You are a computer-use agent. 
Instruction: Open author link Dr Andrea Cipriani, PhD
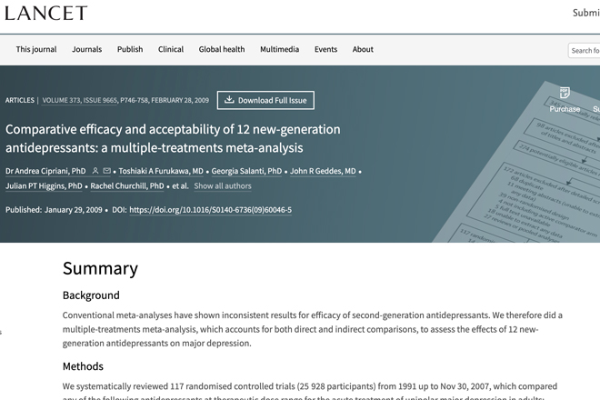point(45,171)
